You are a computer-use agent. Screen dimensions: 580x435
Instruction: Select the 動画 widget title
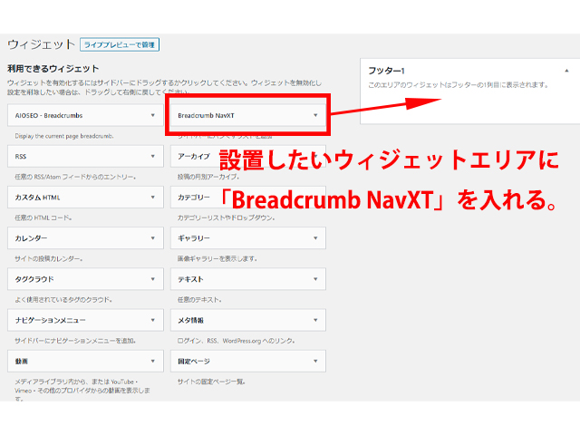(x=22, y=362)
